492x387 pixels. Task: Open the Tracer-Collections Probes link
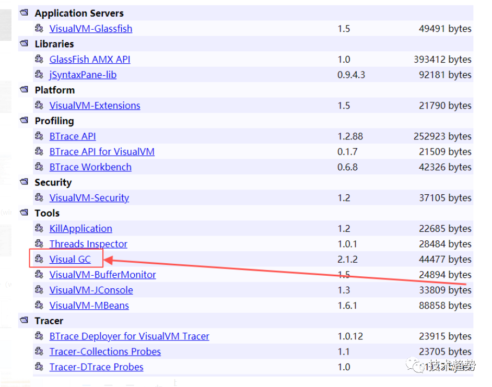tap(105, 351)
